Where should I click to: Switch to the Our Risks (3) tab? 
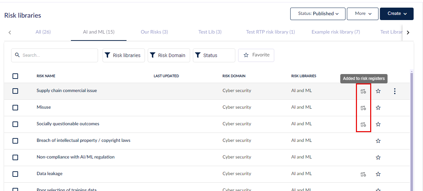154,32
